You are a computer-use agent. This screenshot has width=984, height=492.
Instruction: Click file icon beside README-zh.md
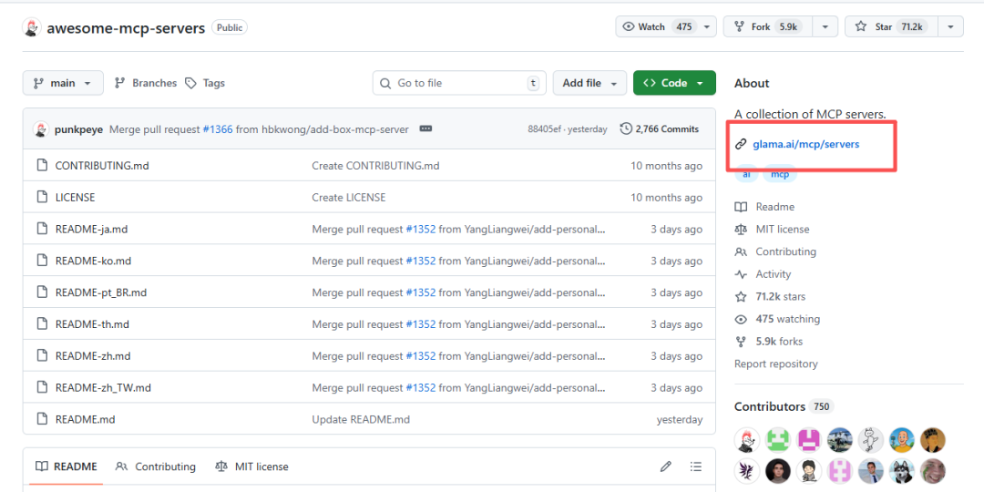(42, 356)
